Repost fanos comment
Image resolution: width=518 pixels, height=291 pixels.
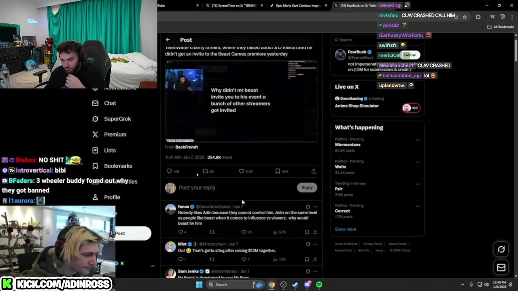[x=212, y=232]
